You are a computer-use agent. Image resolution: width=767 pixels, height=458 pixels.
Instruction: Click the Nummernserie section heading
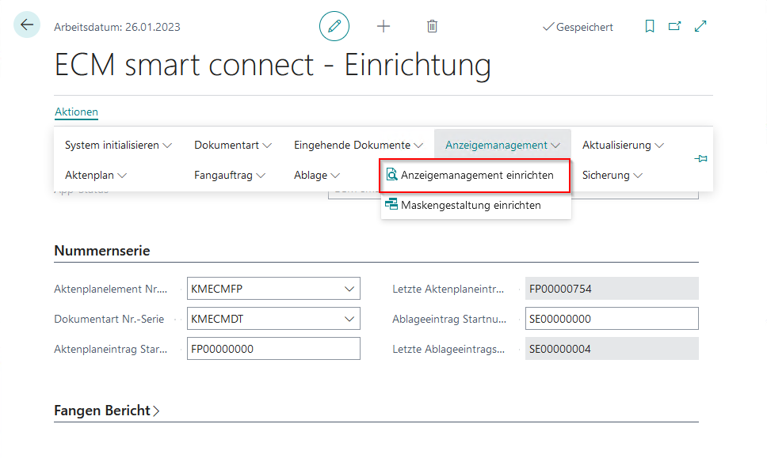(102, 251)
